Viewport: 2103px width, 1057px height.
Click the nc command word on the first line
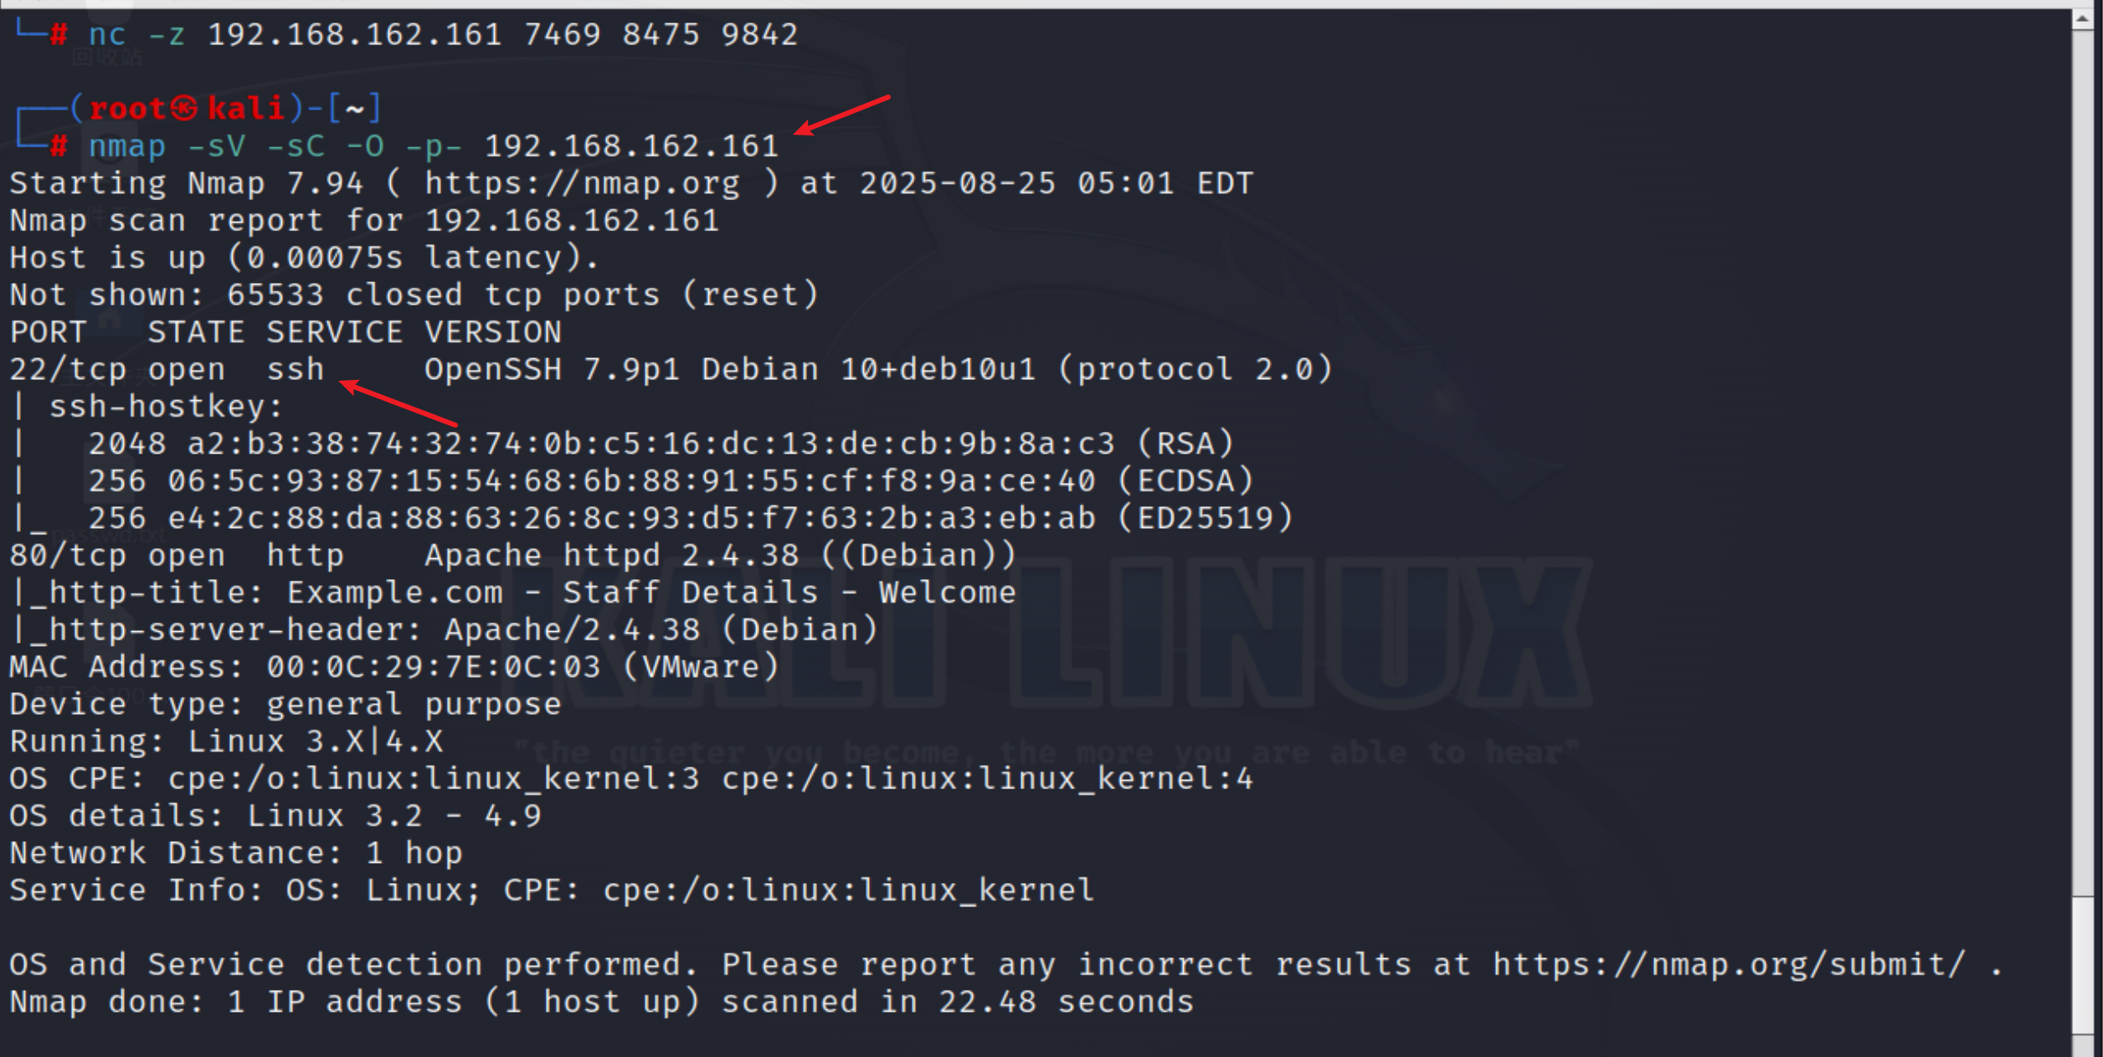pyautogui.click(x=107, y=34)
